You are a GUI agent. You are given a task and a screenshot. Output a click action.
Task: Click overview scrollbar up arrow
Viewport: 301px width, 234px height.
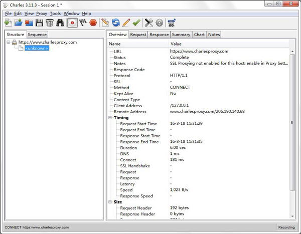coord(292,52)
